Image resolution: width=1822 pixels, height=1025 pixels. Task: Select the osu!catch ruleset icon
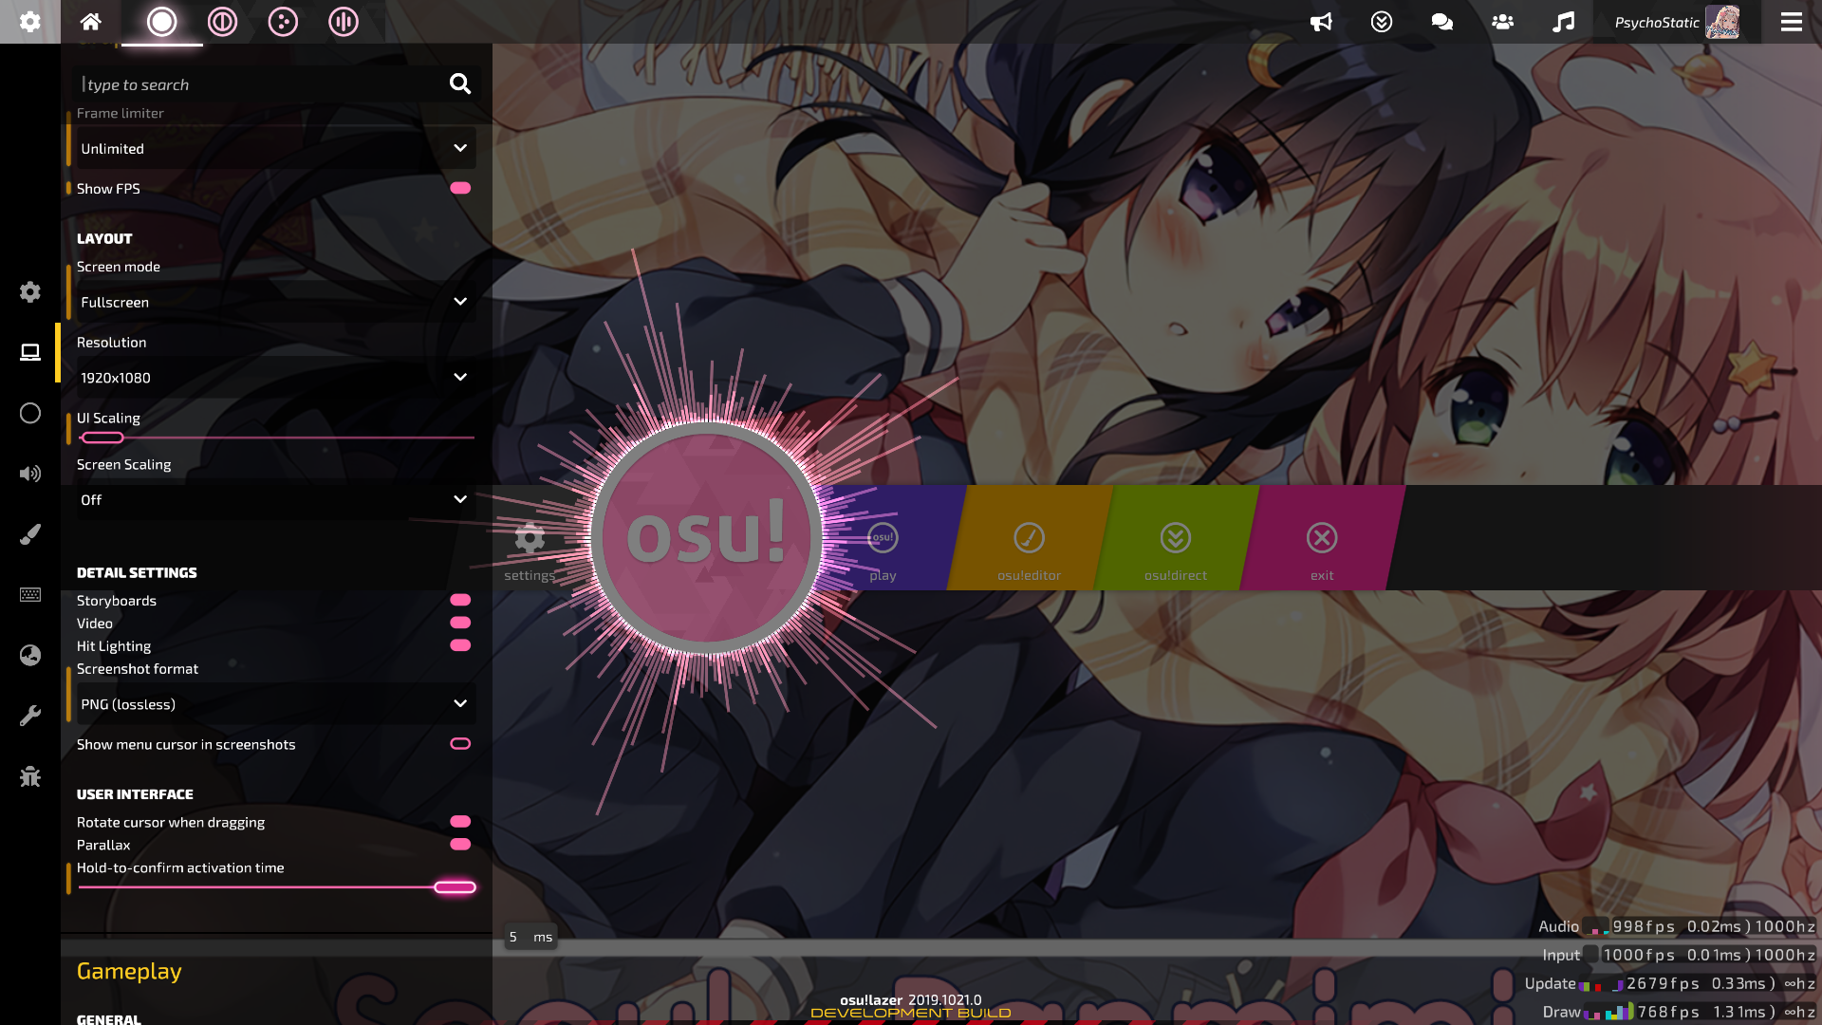click(283, 21)
